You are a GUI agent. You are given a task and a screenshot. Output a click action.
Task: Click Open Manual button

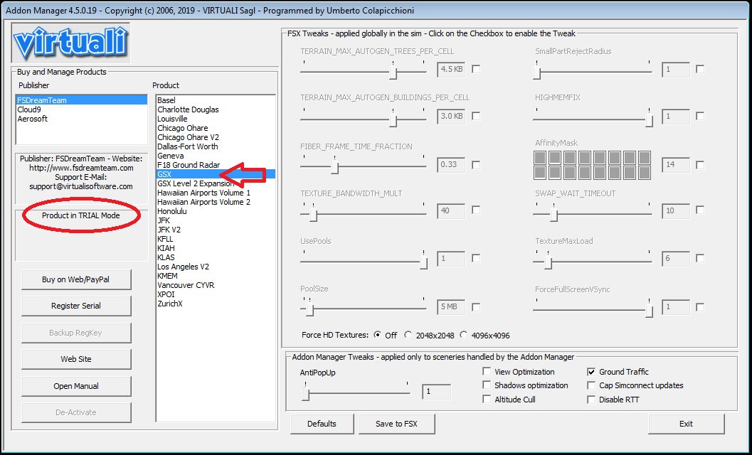click(x=76, y=386)
